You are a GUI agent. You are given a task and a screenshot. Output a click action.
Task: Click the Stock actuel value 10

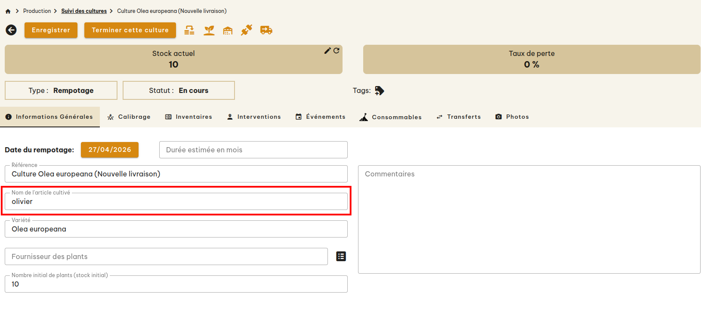[173, 65]
